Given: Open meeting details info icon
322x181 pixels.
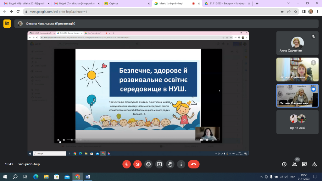Looking at the screenshot, I should [x=284, y=164].
